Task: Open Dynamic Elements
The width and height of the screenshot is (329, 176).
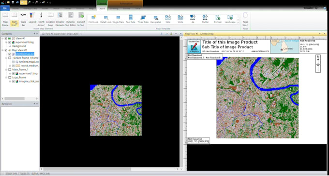Action: coord(60,19)
